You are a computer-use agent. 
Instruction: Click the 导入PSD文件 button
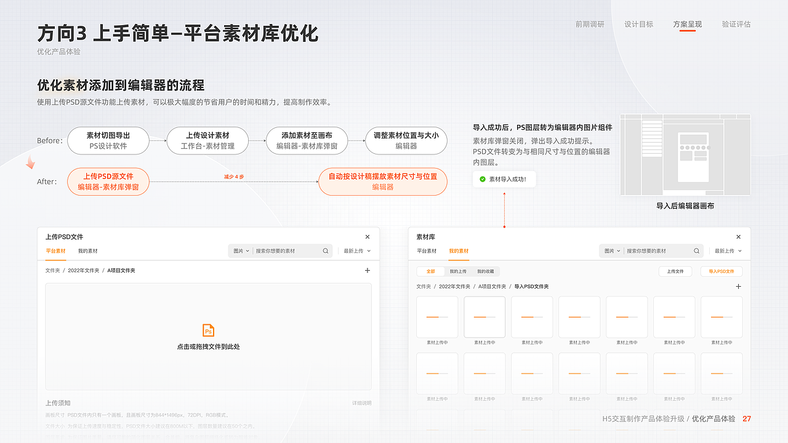(722, 271)
